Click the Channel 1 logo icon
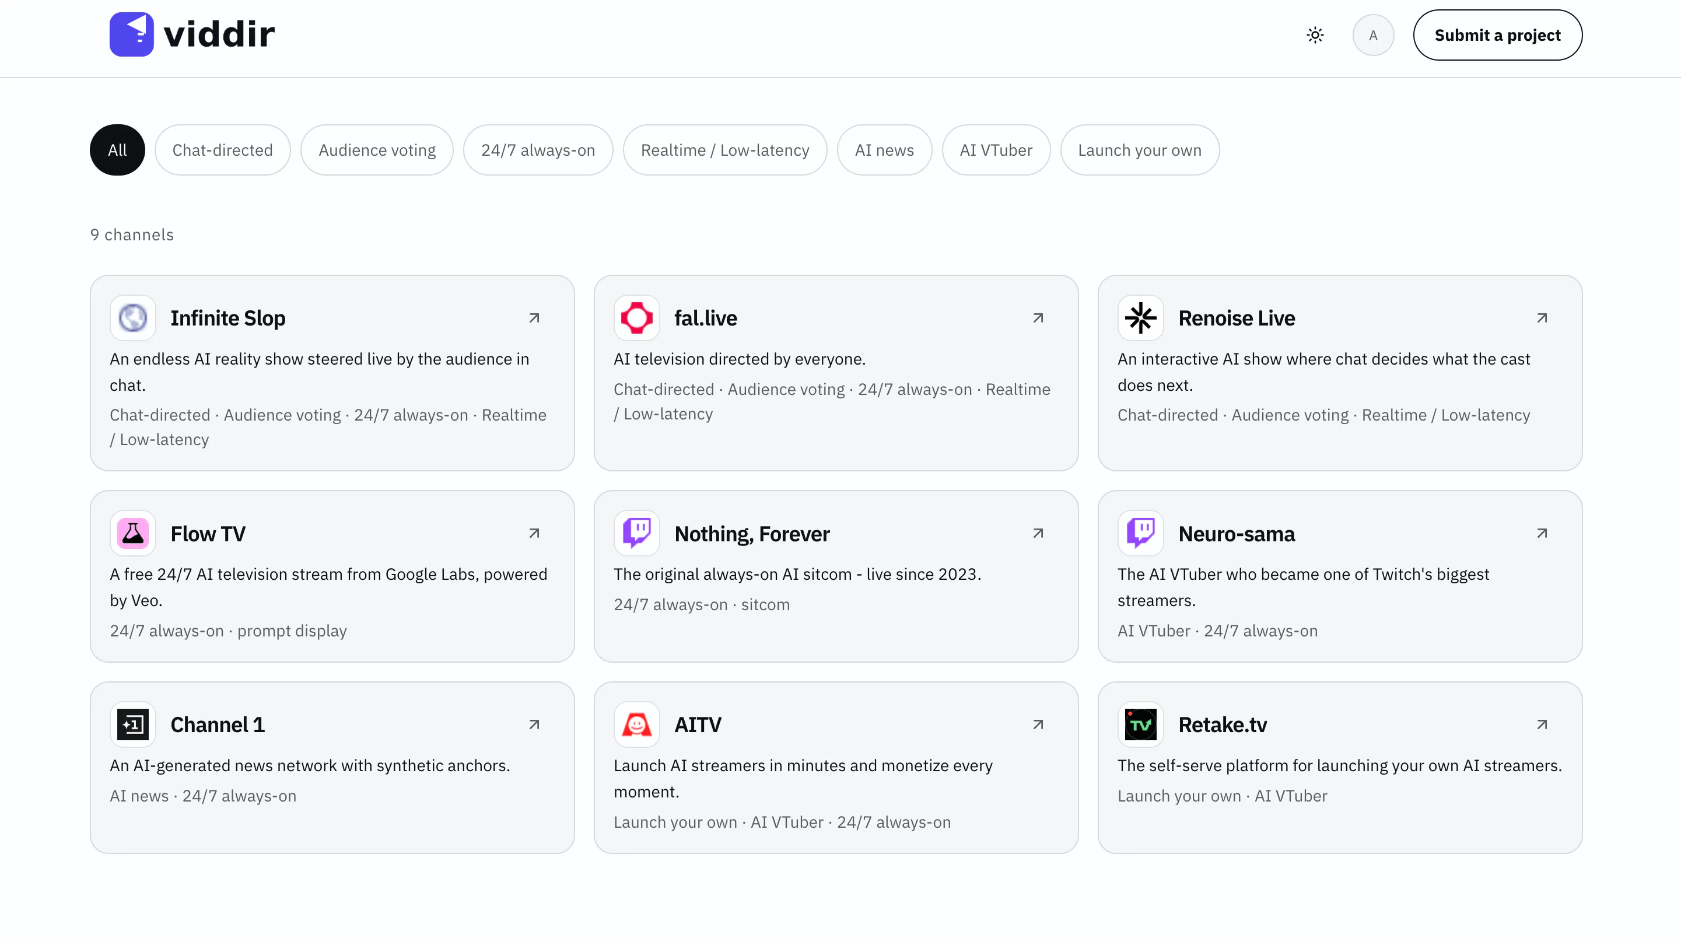This screenshot has width=1681, height=938. click(133, 724)
